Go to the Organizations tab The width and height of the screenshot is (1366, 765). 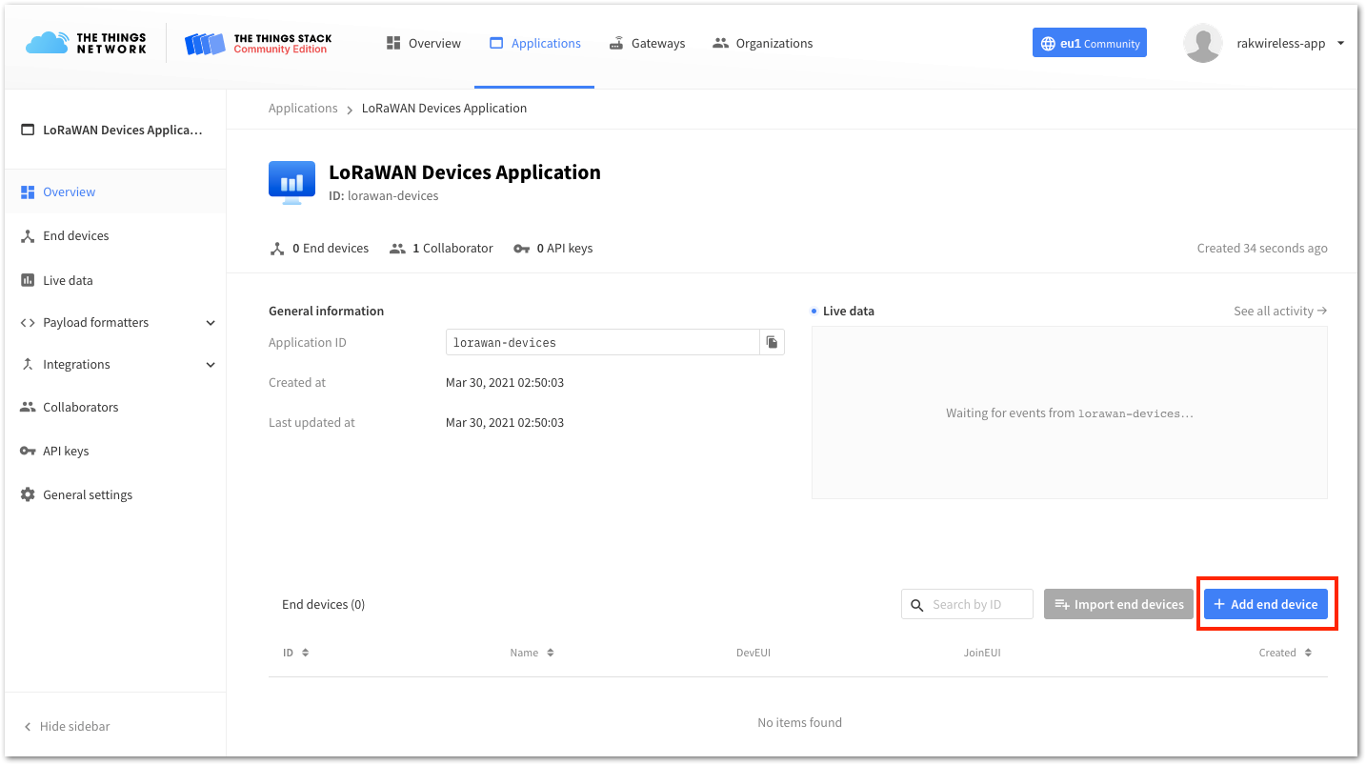pos(762,43)
